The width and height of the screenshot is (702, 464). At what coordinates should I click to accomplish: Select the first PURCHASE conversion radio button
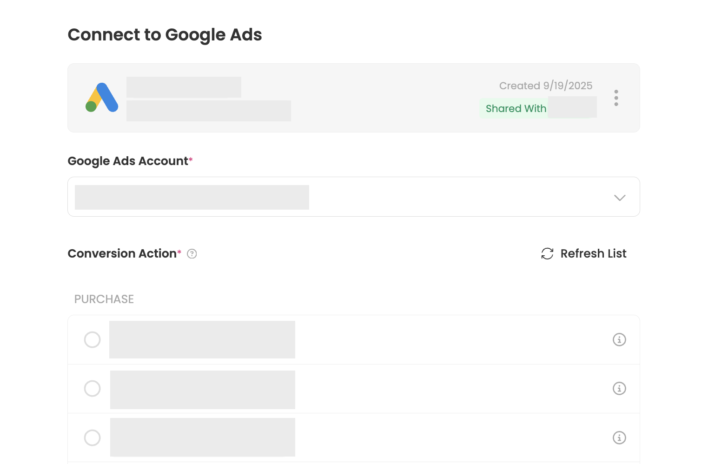click(x=92, y=339)
